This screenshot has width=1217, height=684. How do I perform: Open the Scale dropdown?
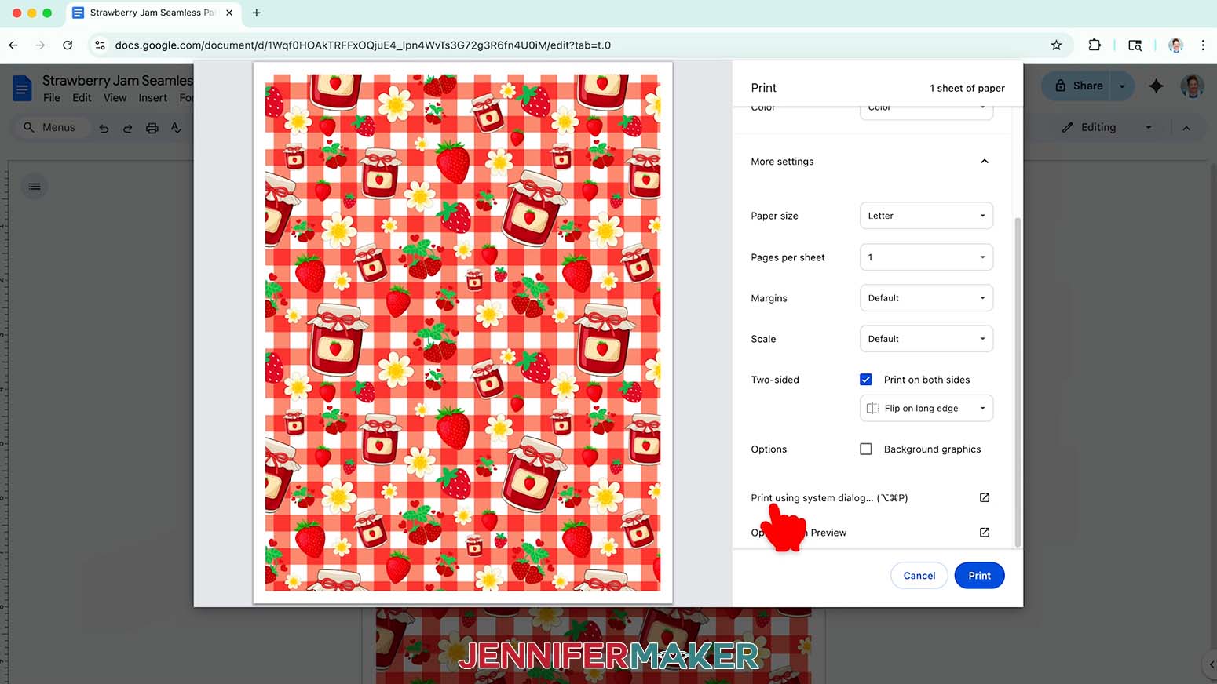pyautogui.click(x=926, y=339)
